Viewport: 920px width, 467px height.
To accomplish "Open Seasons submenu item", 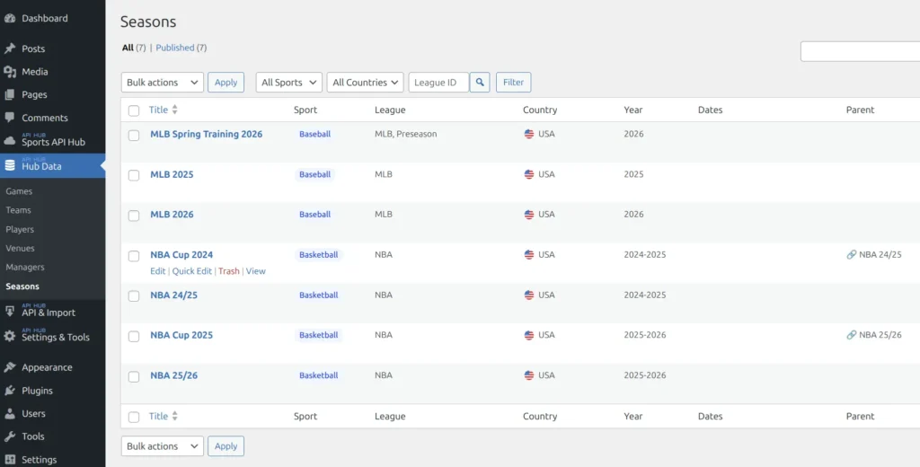I will (22, 286).
